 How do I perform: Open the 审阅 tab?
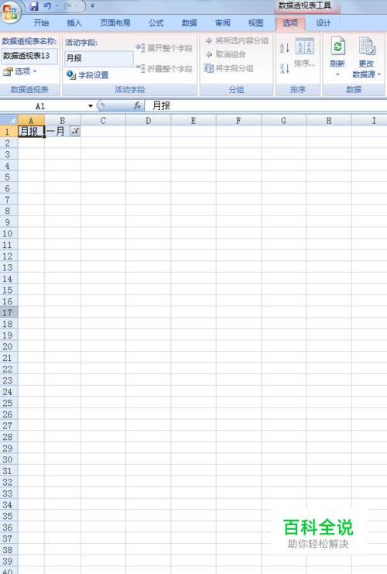click(x=223, y=23)
